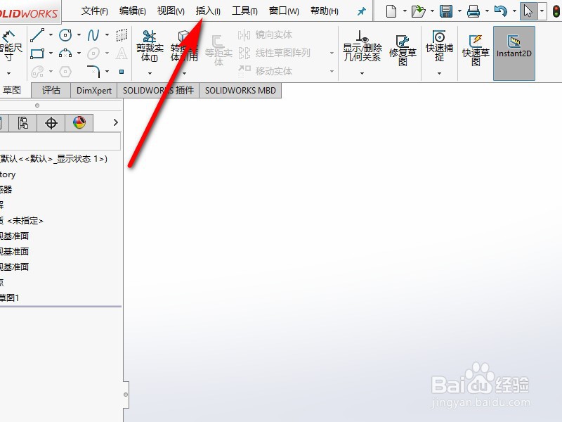Image resolution: width=562 pixels, height=422 pixels.
Task: Switch to the 评估 tab
Action: tap(51, 90)
